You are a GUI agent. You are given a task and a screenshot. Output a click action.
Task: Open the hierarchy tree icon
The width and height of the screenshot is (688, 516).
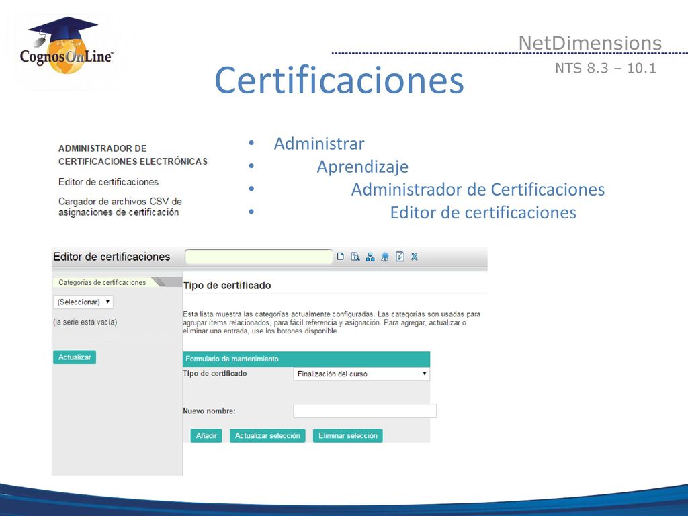click(x=370, y=257)
